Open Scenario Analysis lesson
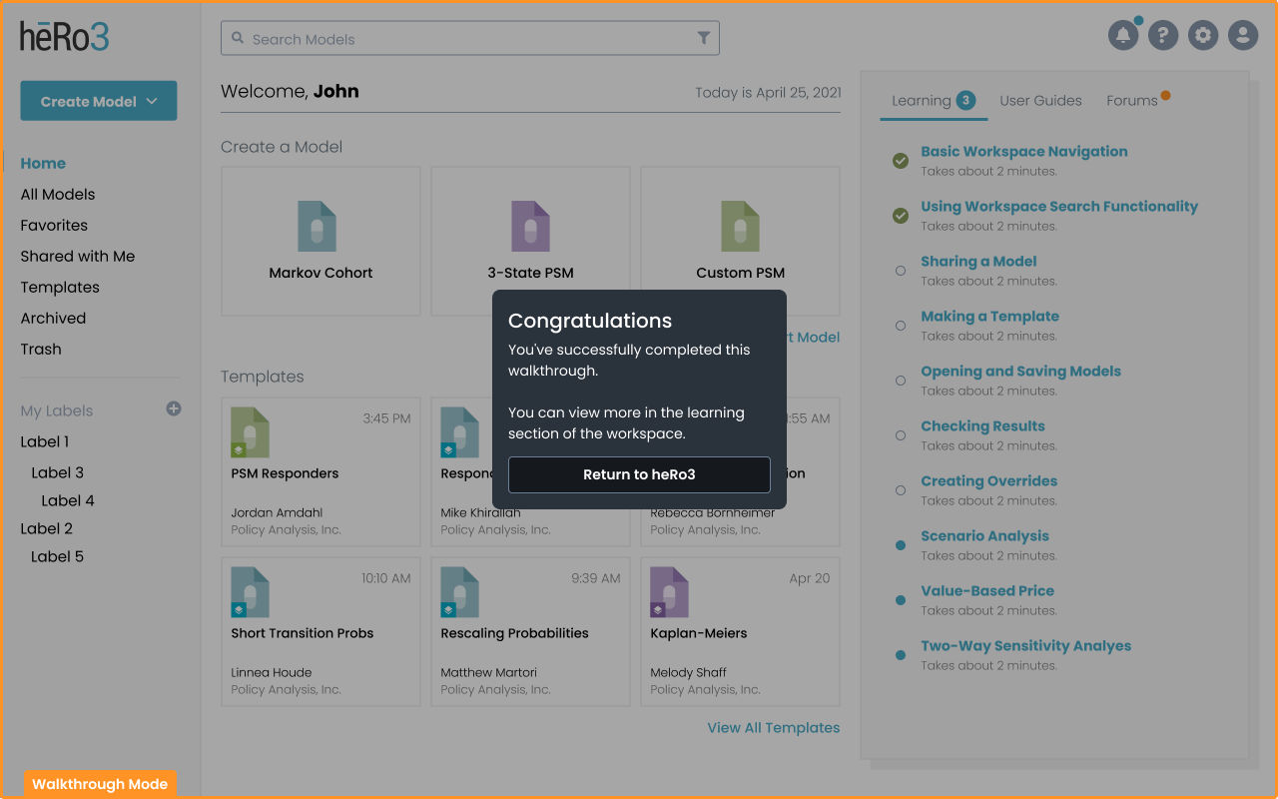This screenshot has width=1278, height=799. pyautogui.click(x=984, y=536)
